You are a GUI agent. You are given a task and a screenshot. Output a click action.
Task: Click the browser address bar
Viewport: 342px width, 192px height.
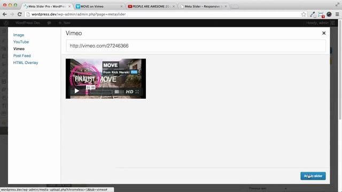(x=166, y=14)
